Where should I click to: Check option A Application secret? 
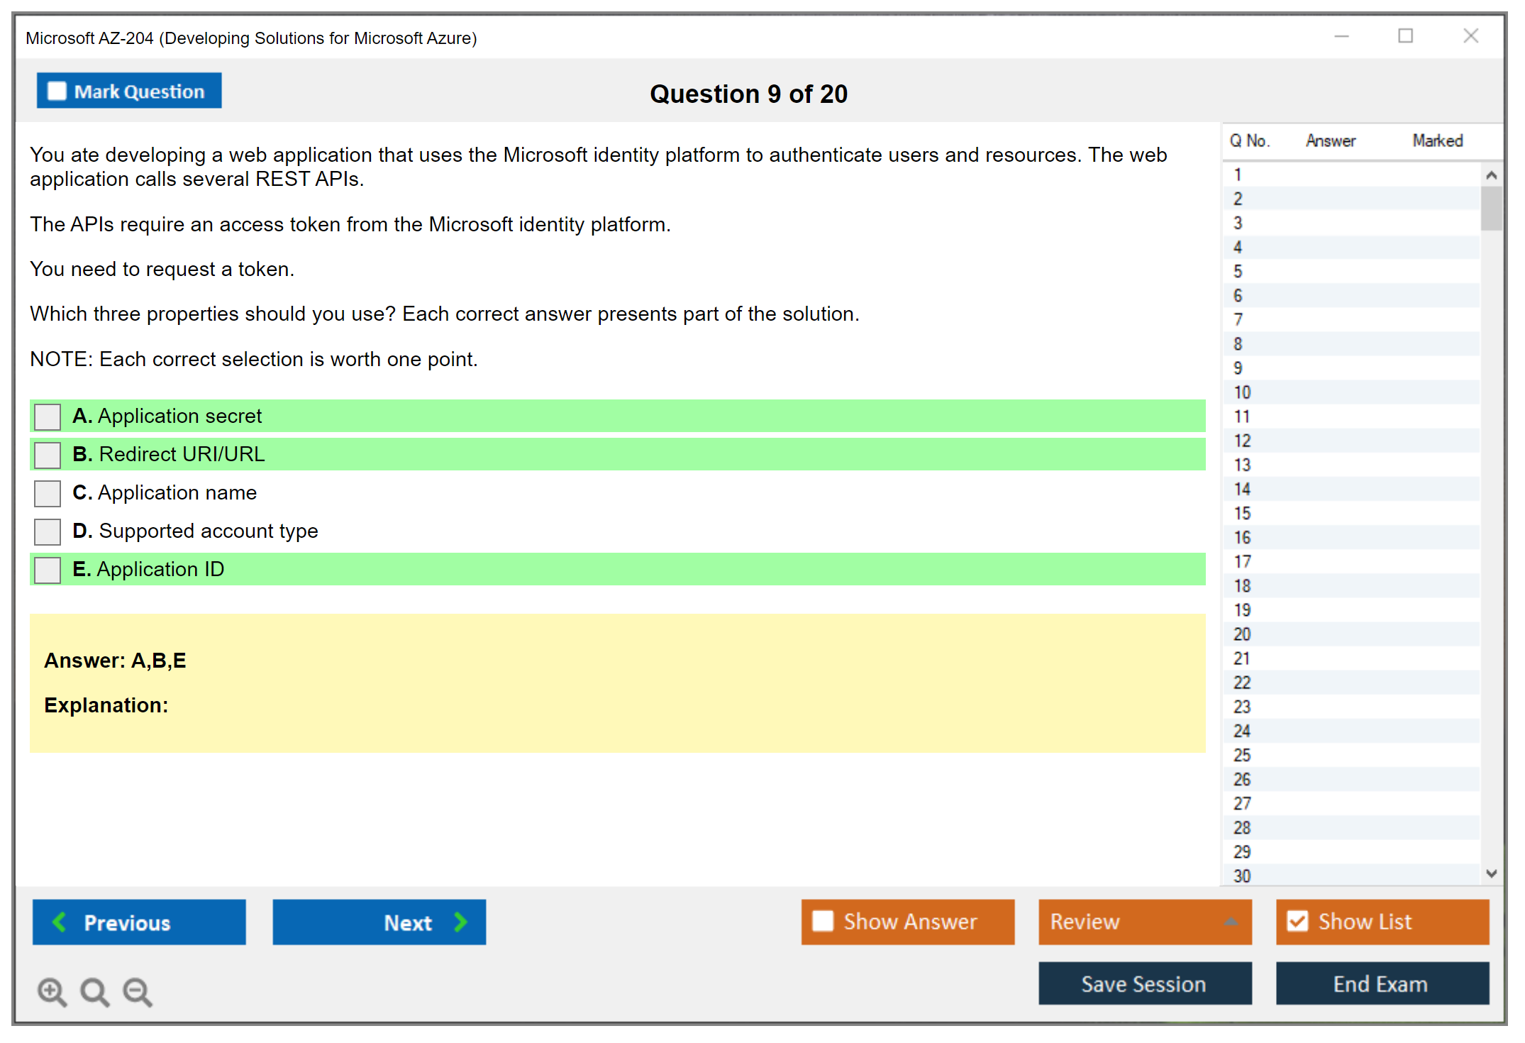[x=48, y=416]
